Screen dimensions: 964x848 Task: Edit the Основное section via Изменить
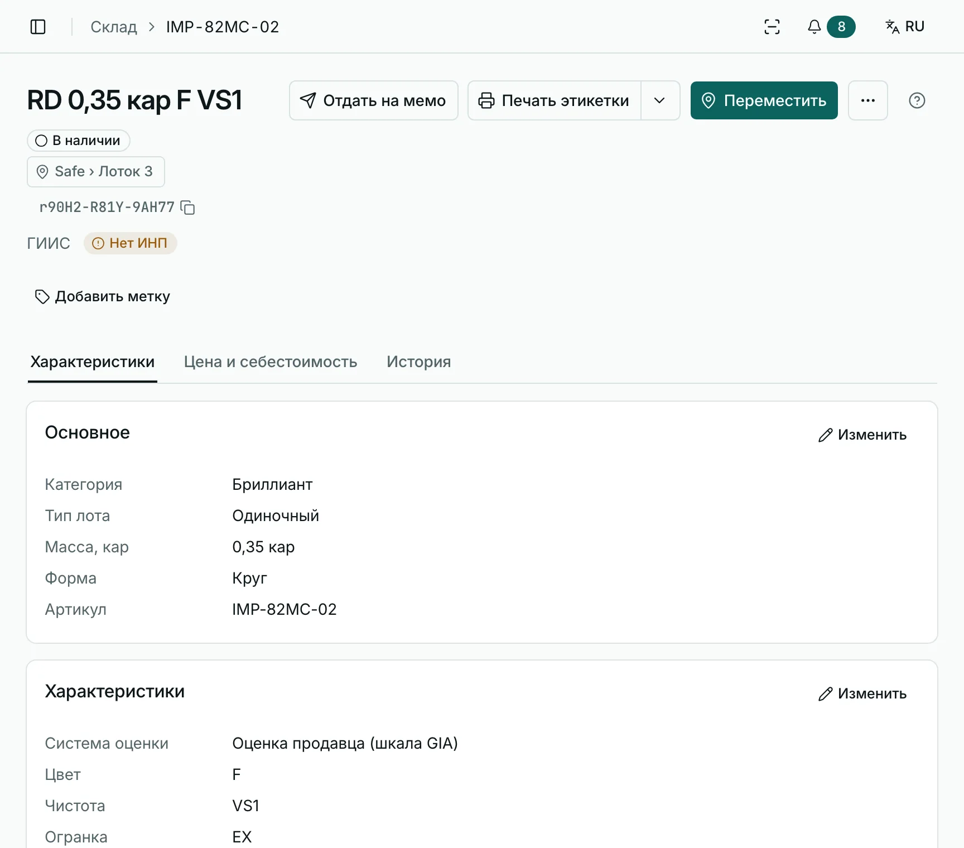click(x=862, y=435)
